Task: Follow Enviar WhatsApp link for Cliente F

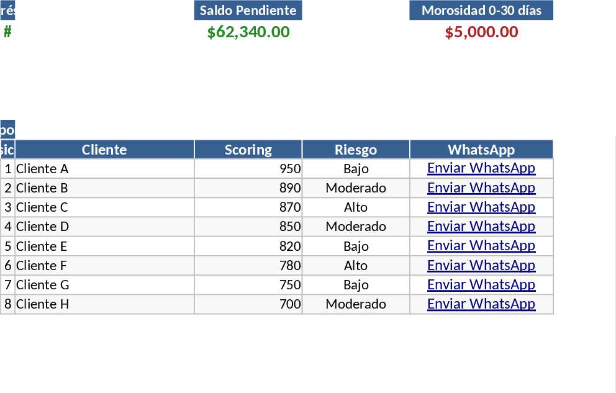Action: click(481, 265)
